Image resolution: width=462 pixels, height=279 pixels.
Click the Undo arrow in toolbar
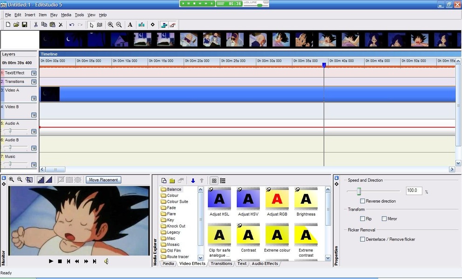(x=72, y=25)
